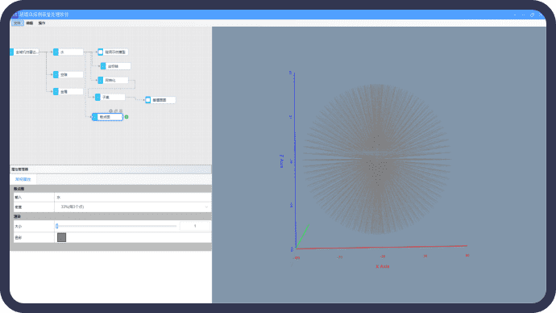Select the blue property tab under the property manager
The image size is (556, 313).
23,179
